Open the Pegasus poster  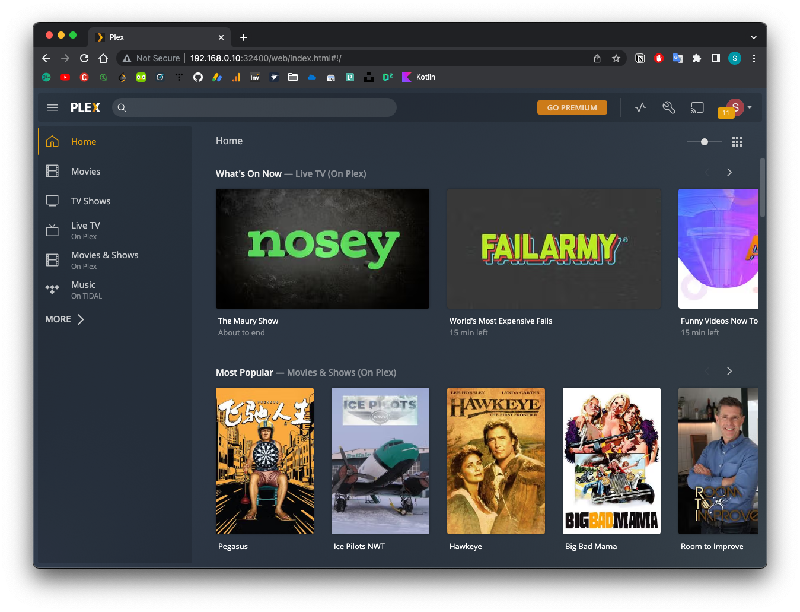pyautogui.click(x=264, y=461)
